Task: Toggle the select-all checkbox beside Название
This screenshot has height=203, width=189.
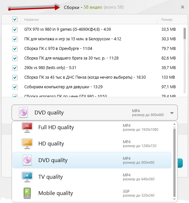Action: click(x=15, y=20)
